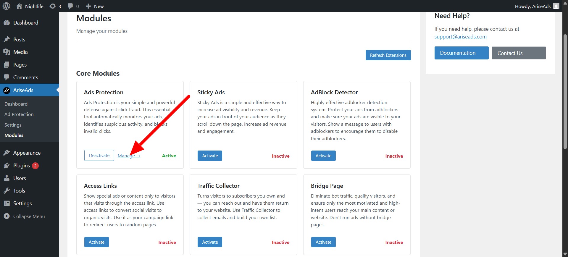568x257 pixels.
Task: Click the Nightlife home icon
Action: (19, 6)
